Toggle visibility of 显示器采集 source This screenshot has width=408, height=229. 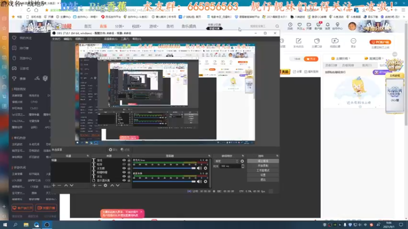124,180
